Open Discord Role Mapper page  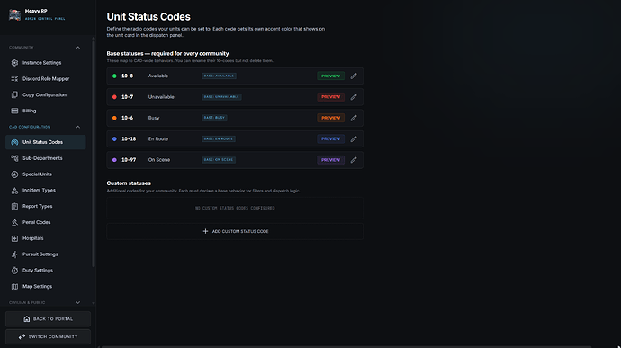(46, 79)
